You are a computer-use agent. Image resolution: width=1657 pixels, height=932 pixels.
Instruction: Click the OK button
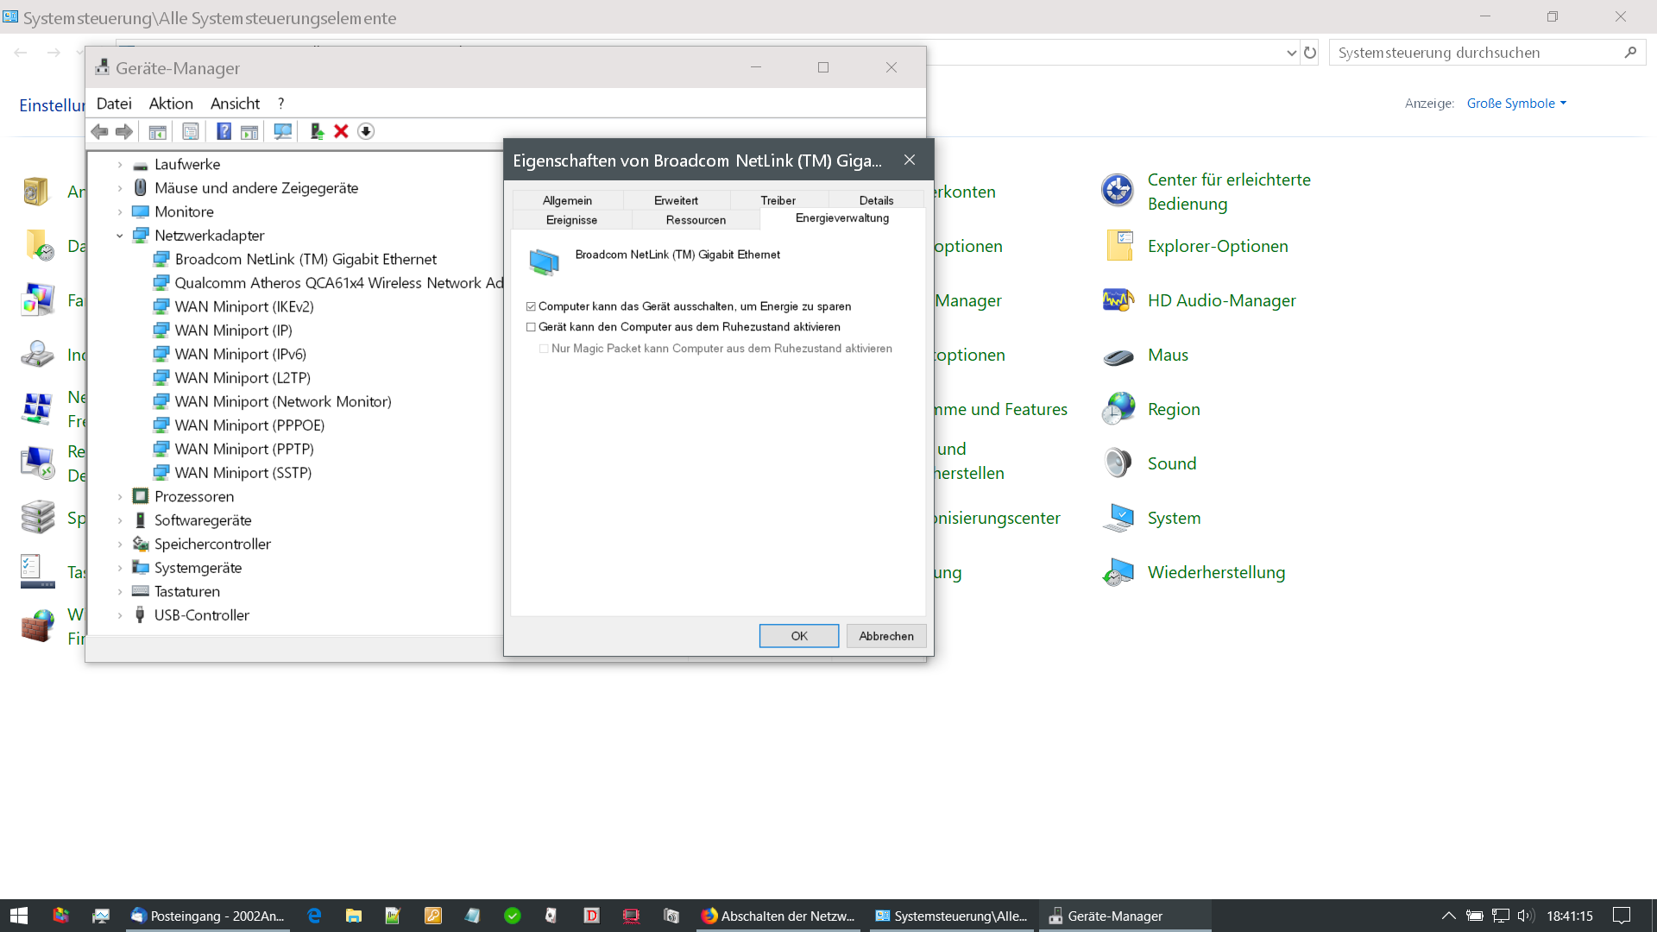click(x=798, y=636)
